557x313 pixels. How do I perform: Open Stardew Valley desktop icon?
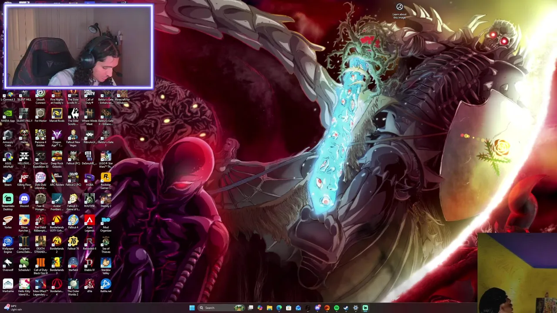pyautogui.click(x=106, y=266)
